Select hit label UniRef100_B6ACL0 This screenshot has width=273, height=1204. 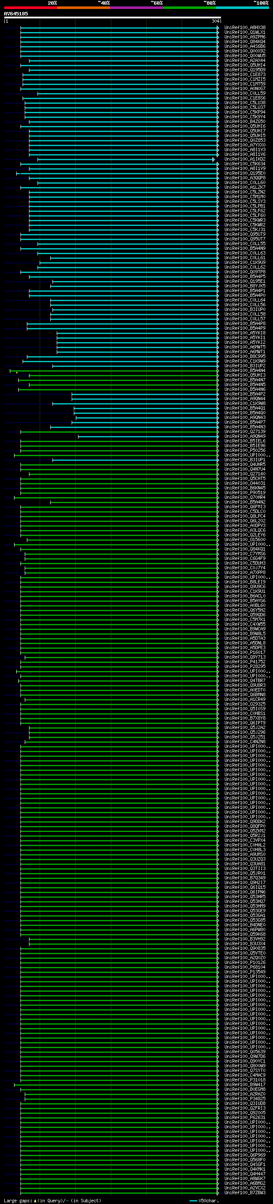(245, 596)
